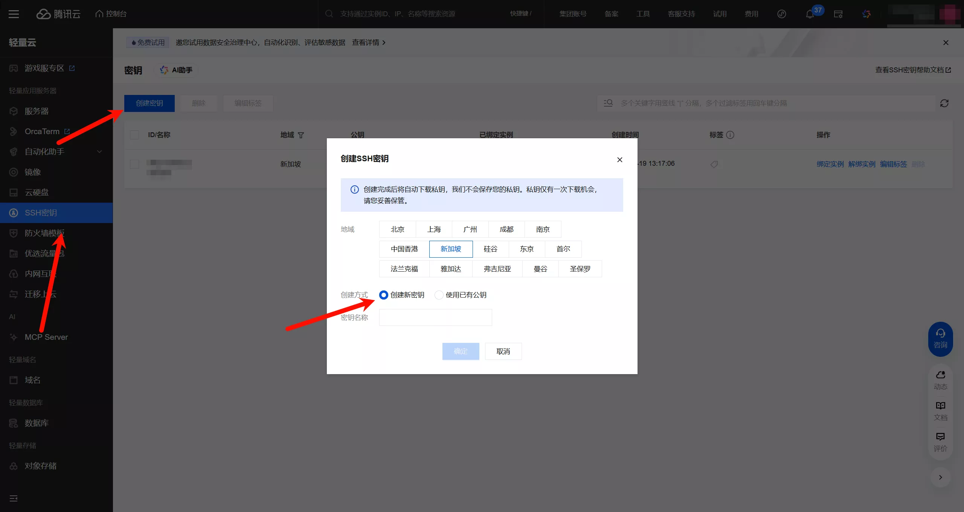Viewport: 964px width, 512px height.
Task: Click the 密钥名称 input field
Action: [x=435, y=318]
